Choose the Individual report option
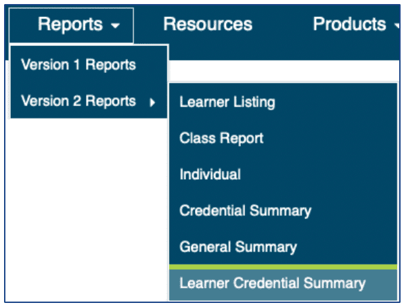406x307 pixels. point(210,174)
